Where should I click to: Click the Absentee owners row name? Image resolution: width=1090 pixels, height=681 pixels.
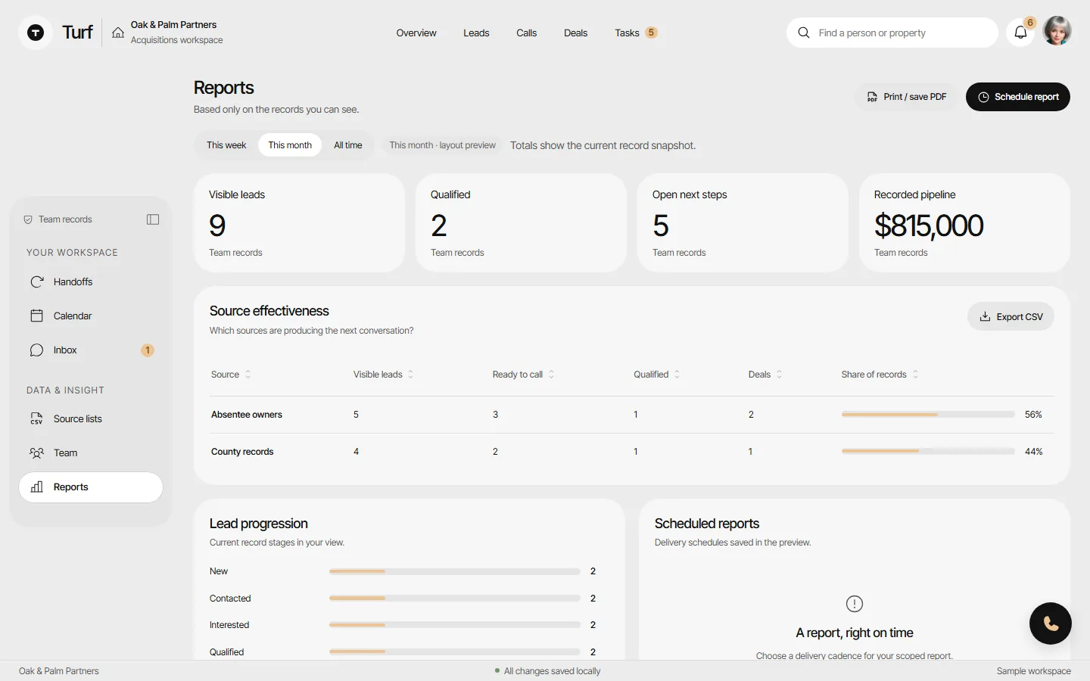click(x=247, y=415)
